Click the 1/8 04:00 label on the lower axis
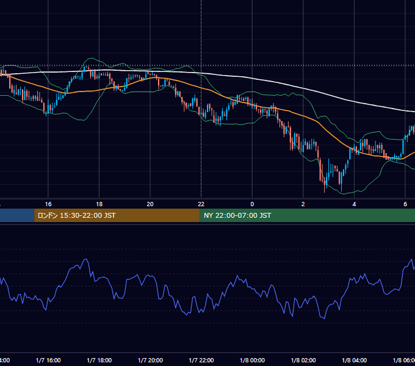This screenshot has width=415, height=366. 355,361
